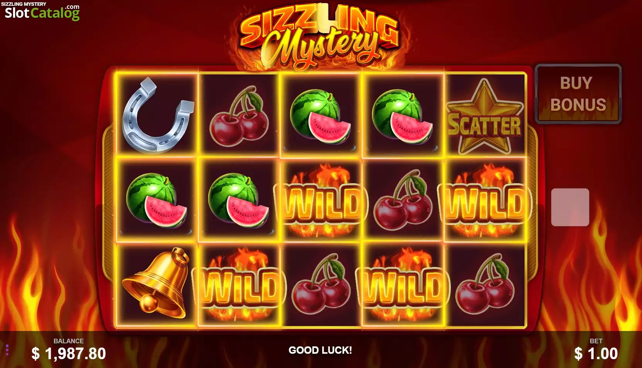Click the middle-row cherries on the fourth reel
The width and height of the screenshot is (642, 368).
tap(403, 199)
